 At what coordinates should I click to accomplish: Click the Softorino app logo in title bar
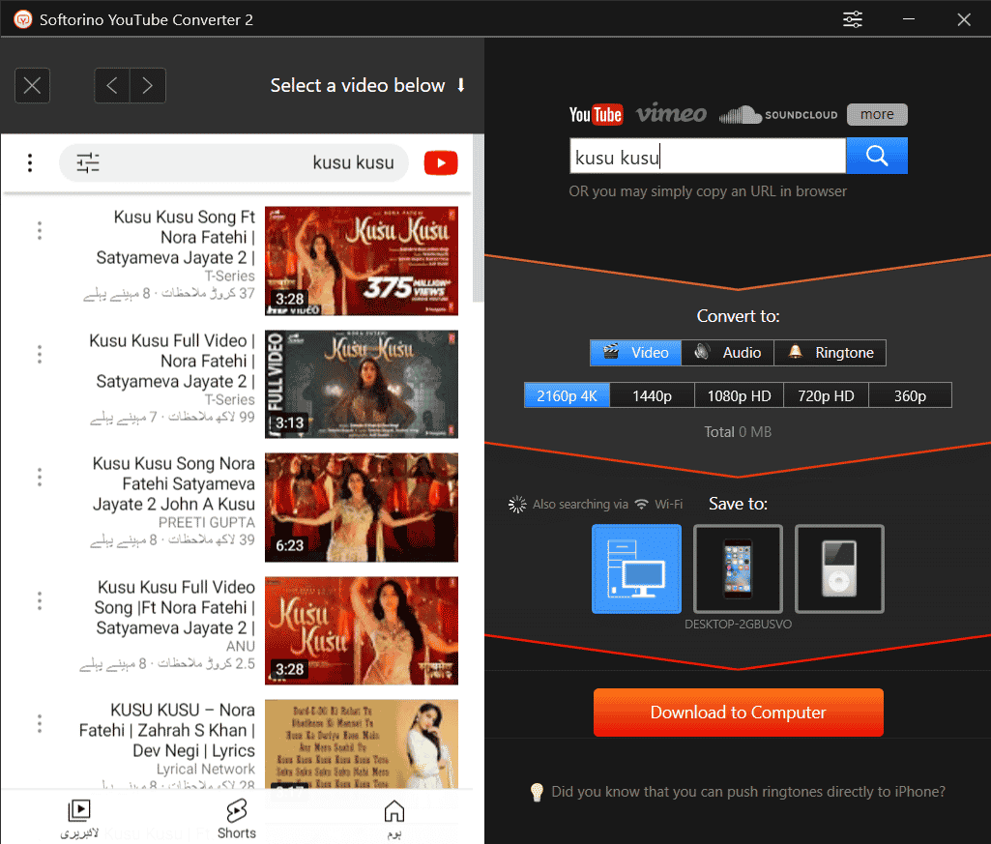point(23,19)
